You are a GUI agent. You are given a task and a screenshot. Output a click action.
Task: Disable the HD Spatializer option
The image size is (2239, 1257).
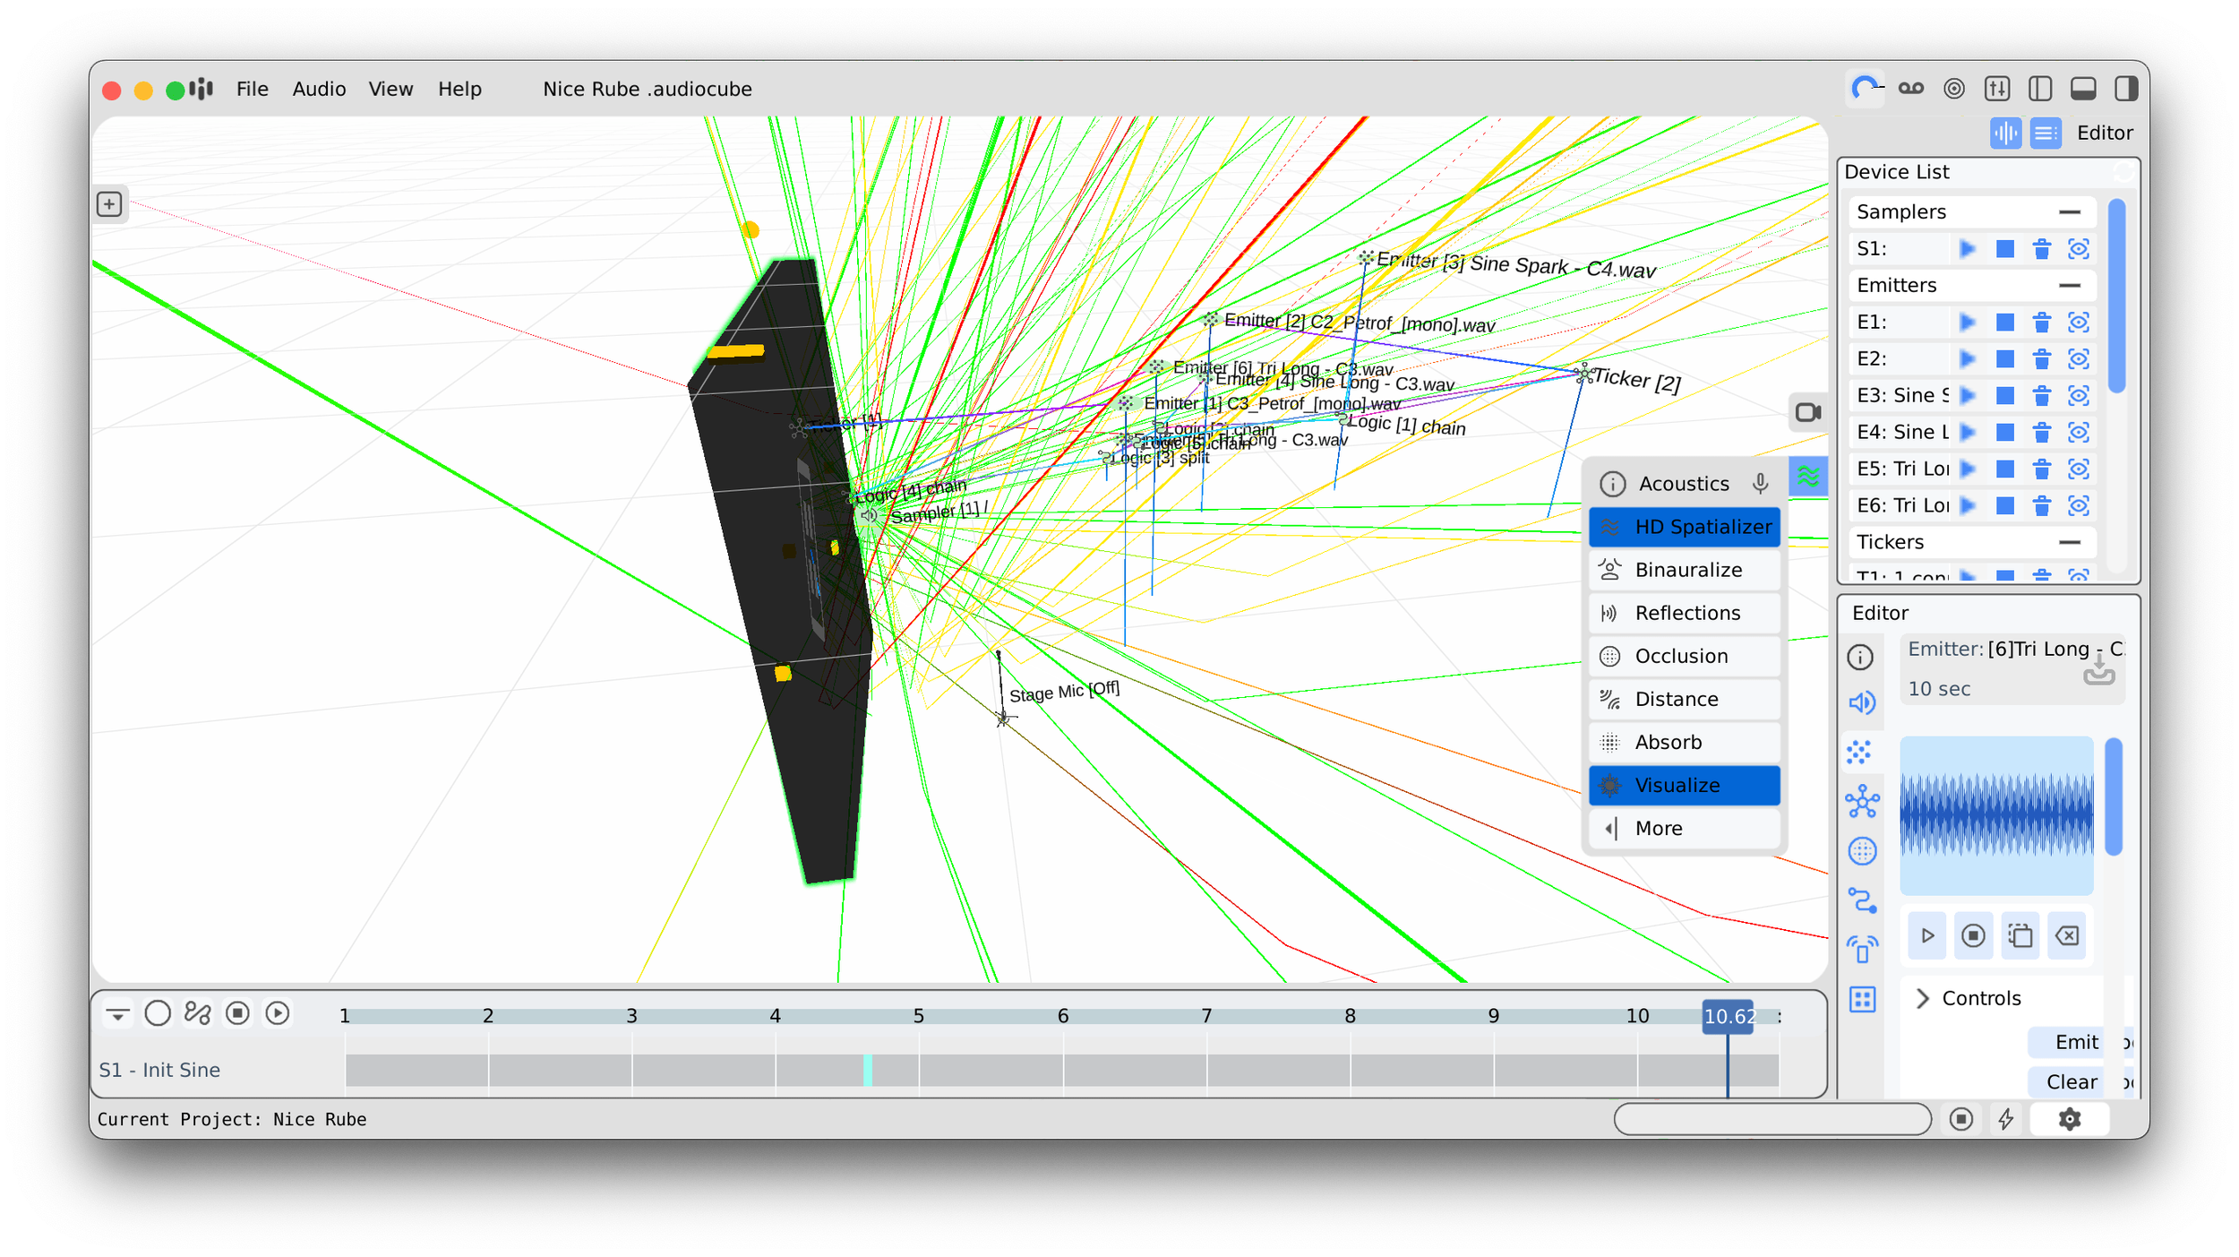click(1684, 527)
